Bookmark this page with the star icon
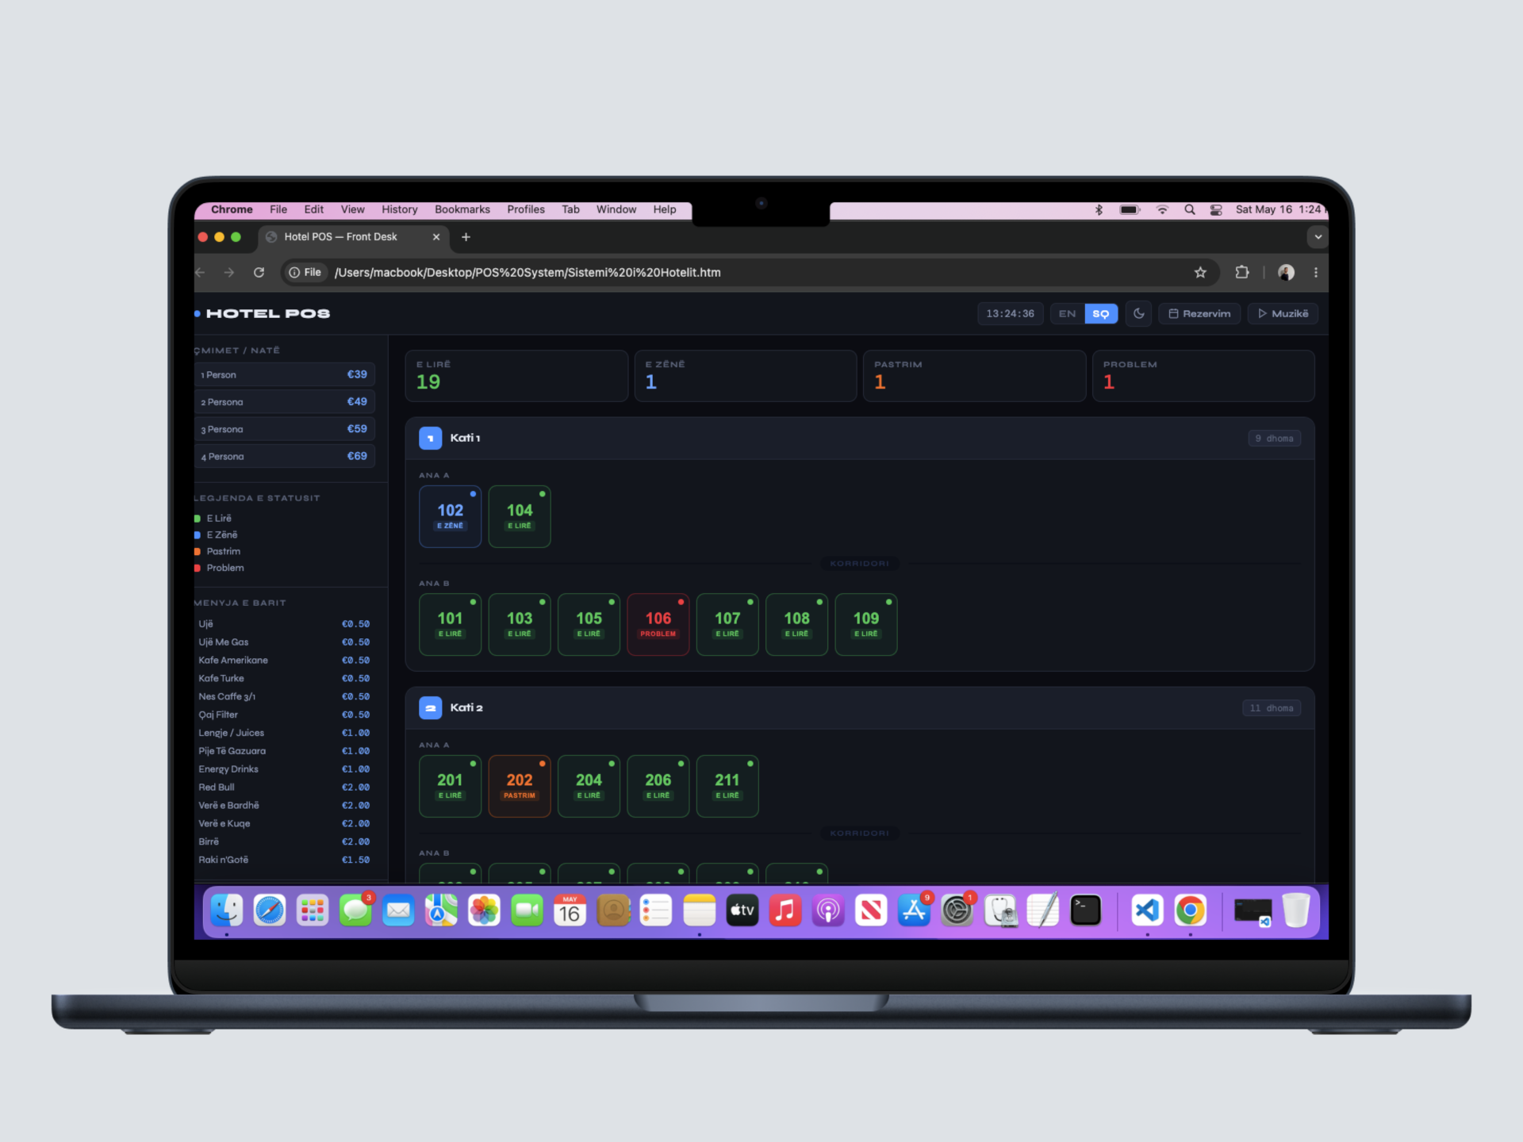The height and width of the screenshot is (1142, 1523). pyautogui.click(x=1200, y=273)
